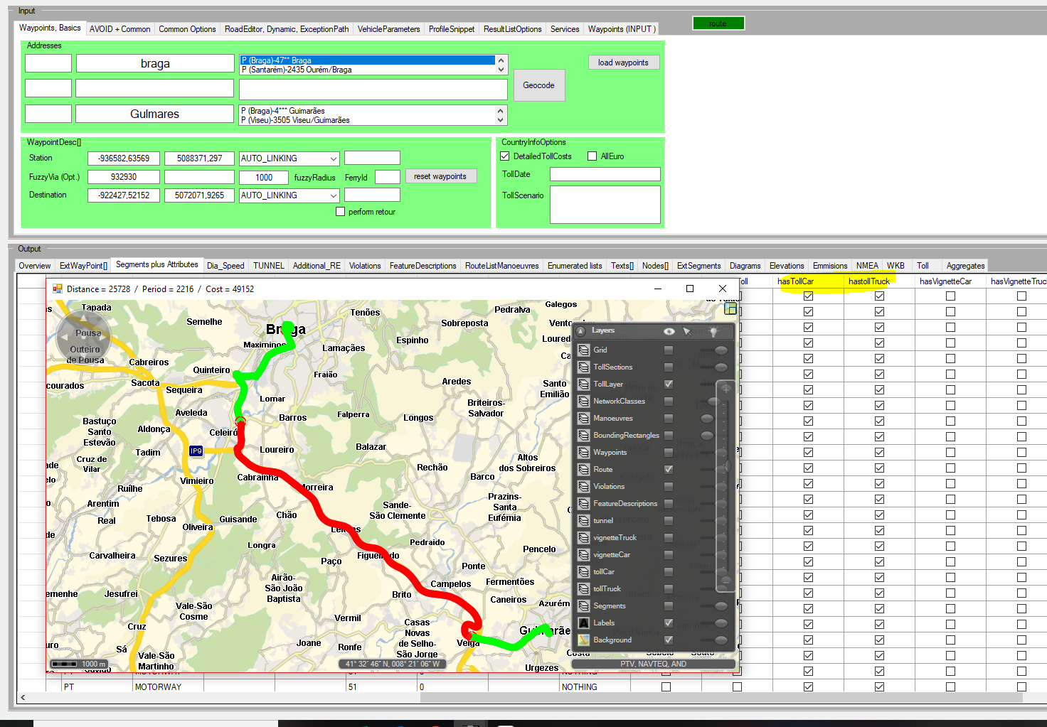Click the Background layer icon
Image resolution: width=1047 pixels, height=727 pixels.
pos(584,640)
